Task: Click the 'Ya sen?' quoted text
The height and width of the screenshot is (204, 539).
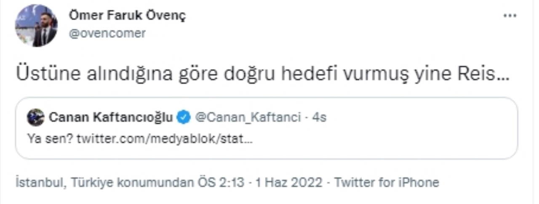Action: tap(51, 138)
